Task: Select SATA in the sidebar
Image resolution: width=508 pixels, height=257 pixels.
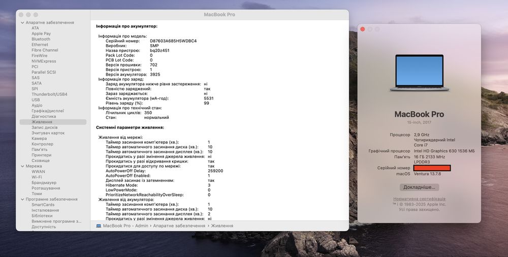Action: click(x=36, y=83)
